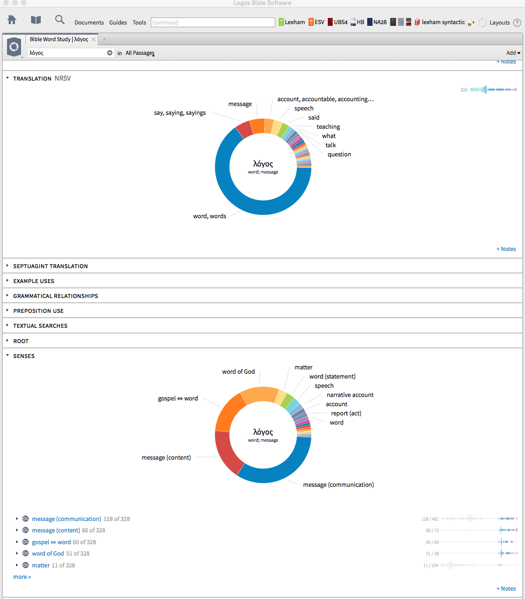Viewport: 525px width, 599px height.
Task: Add Notes in Senses section
Action: (506, 588)
